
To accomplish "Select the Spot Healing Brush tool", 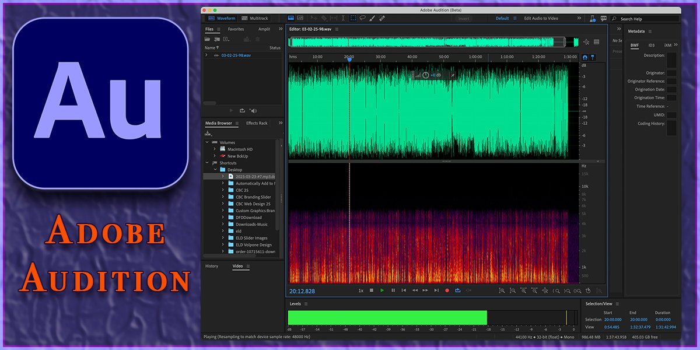I will coord(381,19).
